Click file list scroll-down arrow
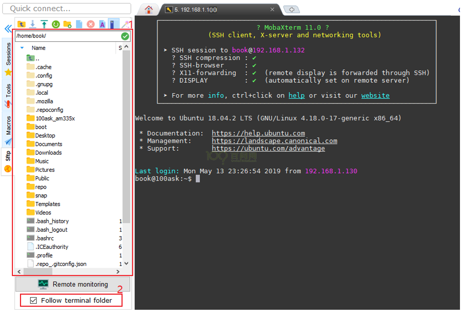 point(126,264)
